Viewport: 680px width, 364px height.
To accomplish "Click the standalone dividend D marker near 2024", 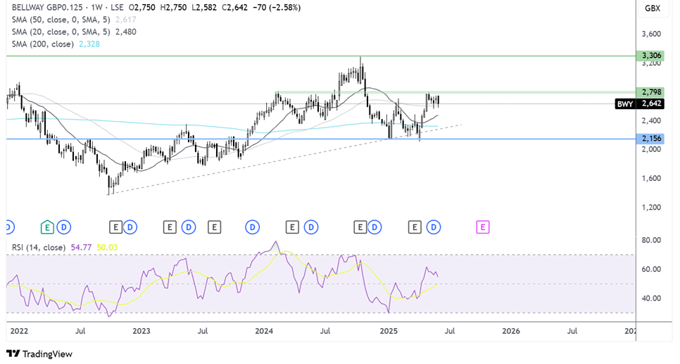I will point(253,227).
